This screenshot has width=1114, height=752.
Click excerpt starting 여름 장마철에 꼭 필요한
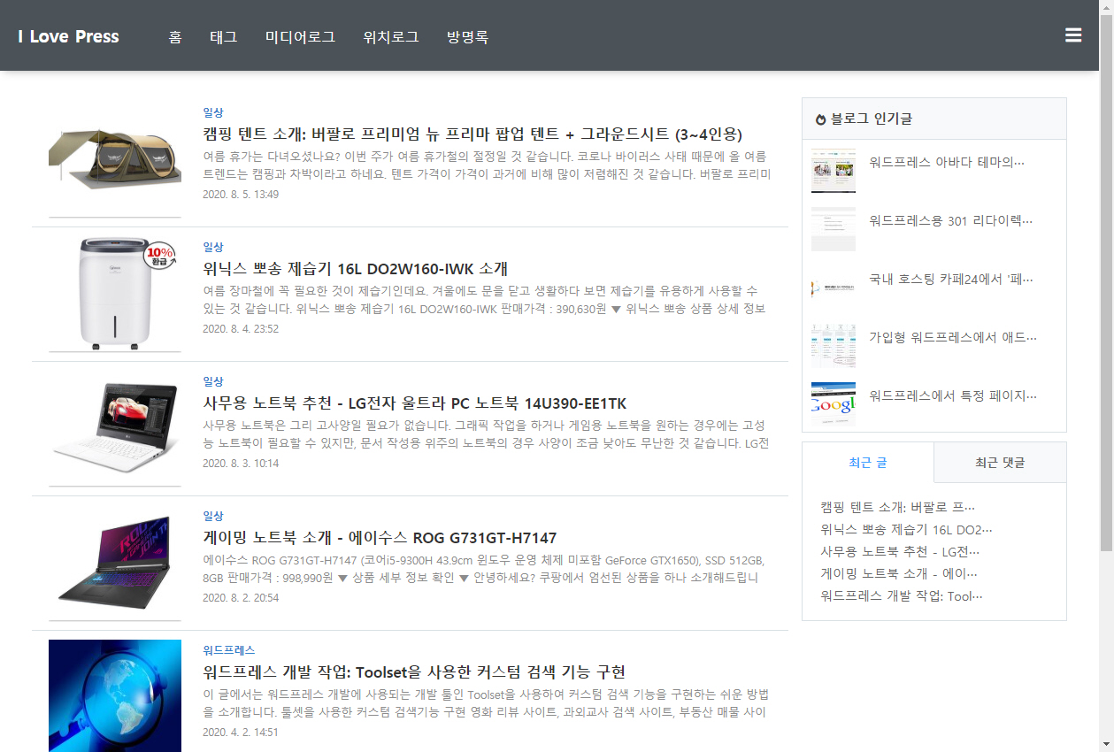click(484, 299)
